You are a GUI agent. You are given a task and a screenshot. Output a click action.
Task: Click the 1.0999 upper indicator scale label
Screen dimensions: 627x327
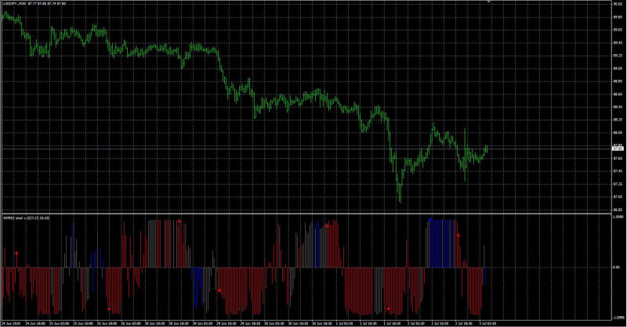point(617,218)
